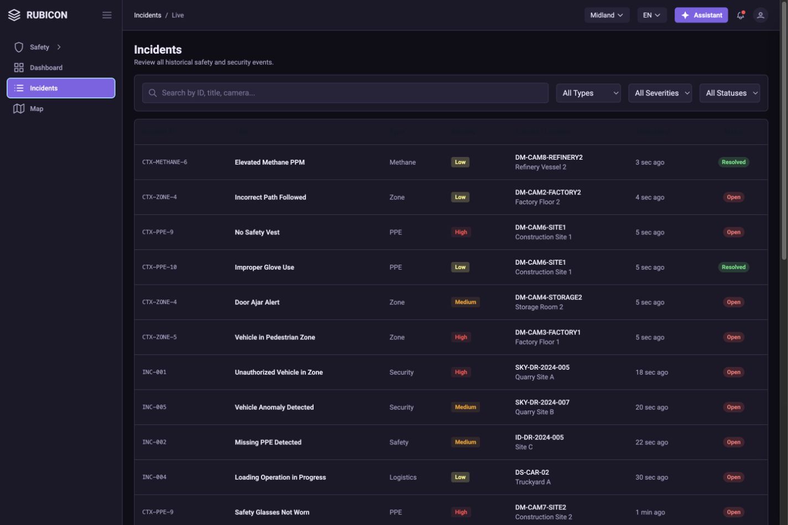
Task: Launch the Assistant button
Action: pyautogui.click(x=701, y=15)
